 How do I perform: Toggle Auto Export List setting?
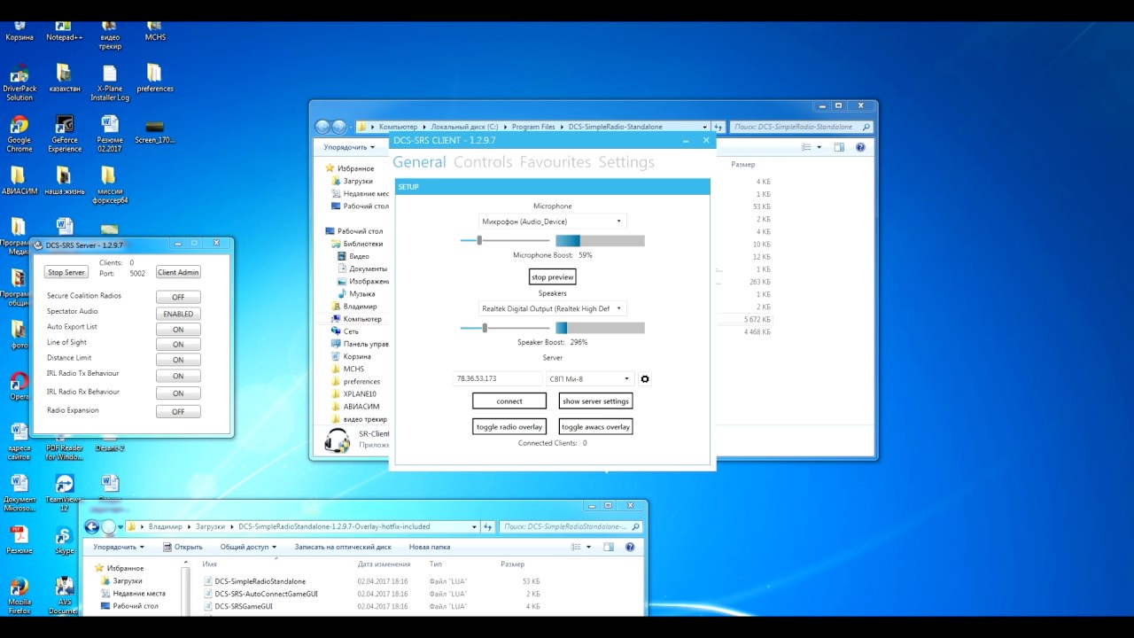pos(178,330)
